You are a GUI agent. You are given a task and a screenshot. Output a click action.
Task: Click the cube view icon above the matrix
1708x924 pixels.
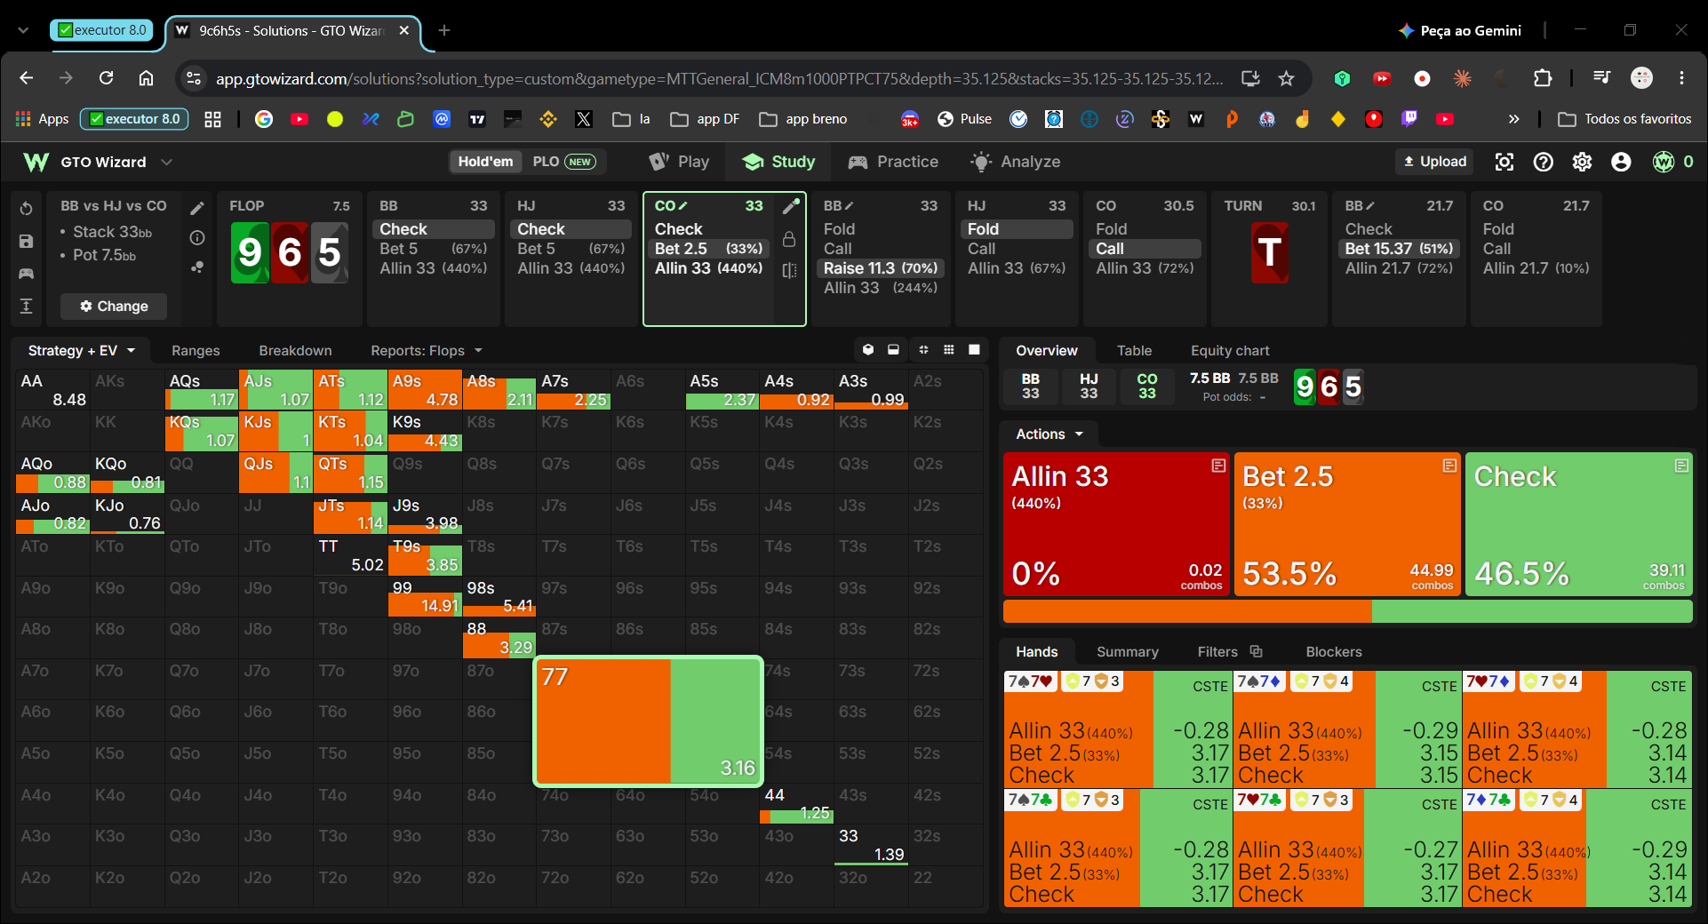tap(868, 350)
